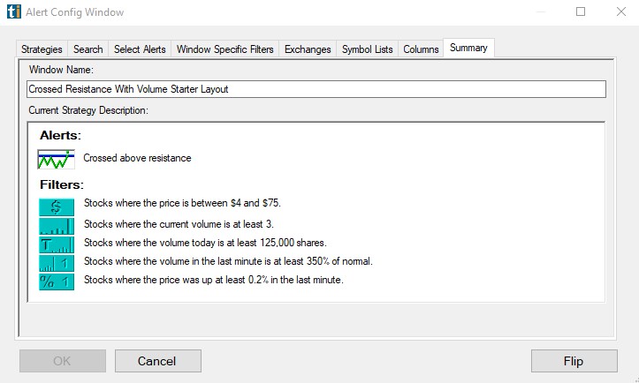Switch to the Search tab

click(88, 49)
